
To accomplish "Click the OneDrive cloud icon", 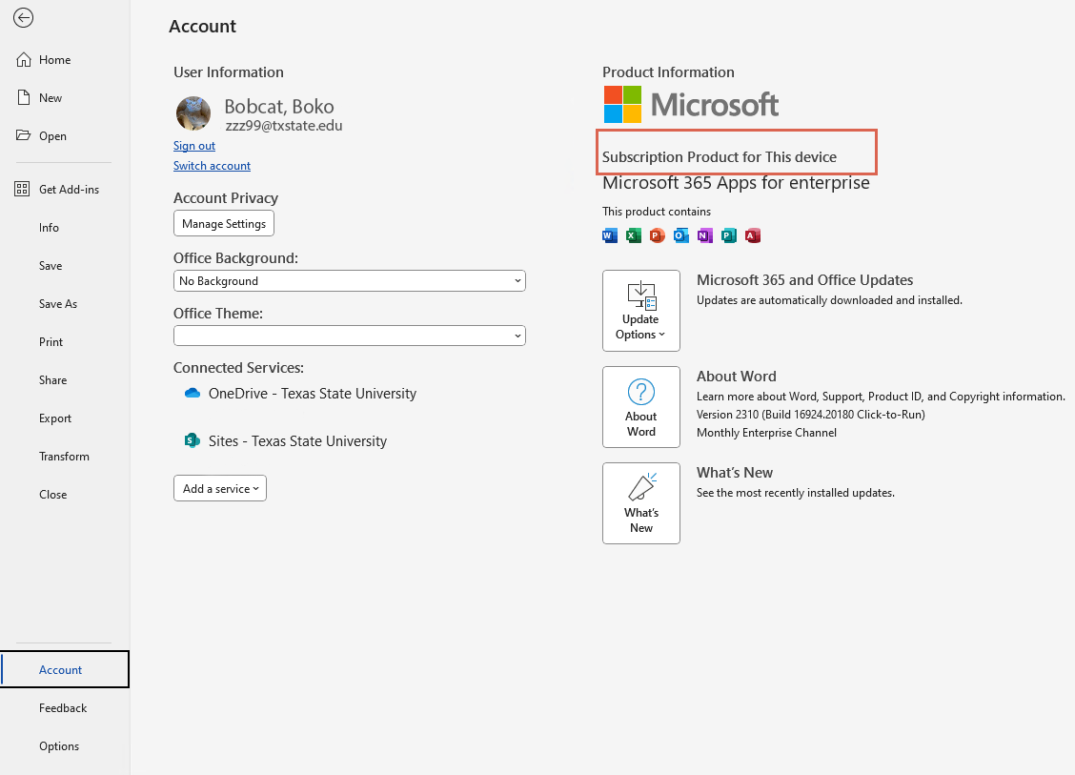I will (x=192, y=394).
